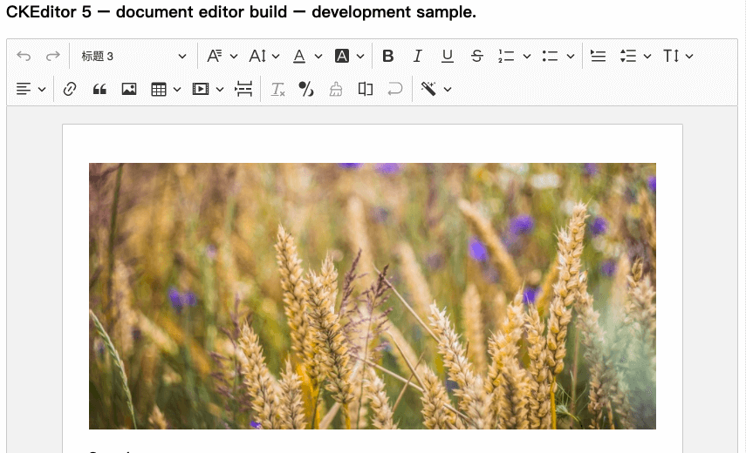Insert a page break
The image size is (746, 453).
243,89
